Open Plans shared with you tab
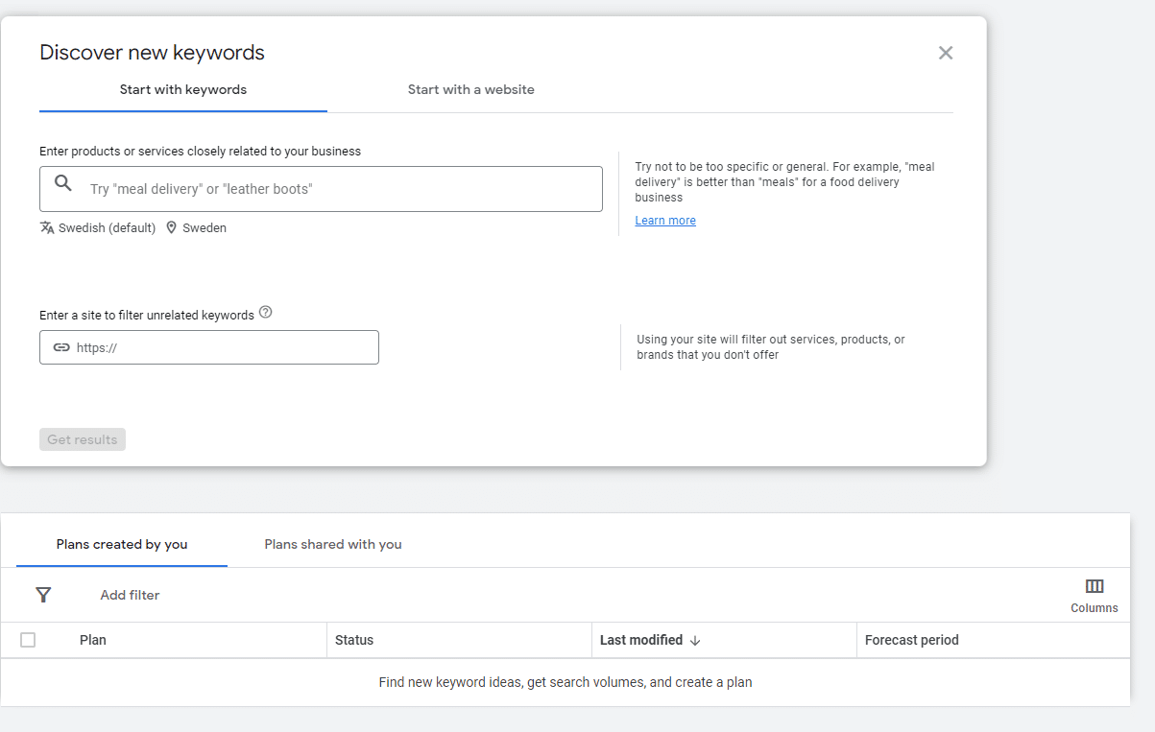Viewport: 1155px width, 732px height. (x=333, y=544)
